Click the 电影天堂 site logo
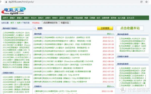This screenshot has width=151, height=94. (14, 11)
